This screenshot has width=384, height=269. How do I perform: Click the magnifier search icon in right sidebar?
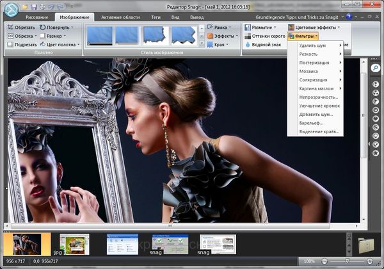[376, 68]
